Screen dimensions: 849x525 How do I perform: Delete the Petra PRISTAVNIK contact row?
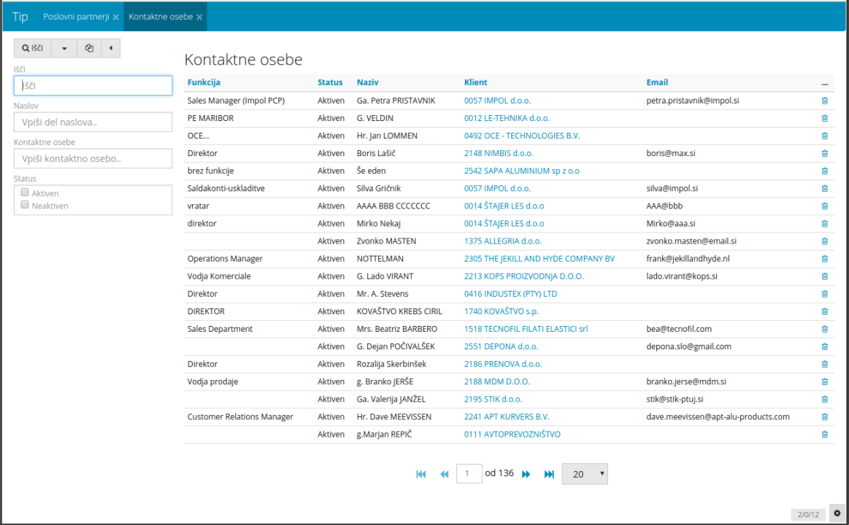tap(824, 101)
